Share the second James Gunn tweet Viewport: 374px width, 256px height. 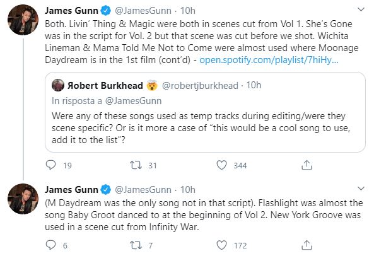[307, 245]
